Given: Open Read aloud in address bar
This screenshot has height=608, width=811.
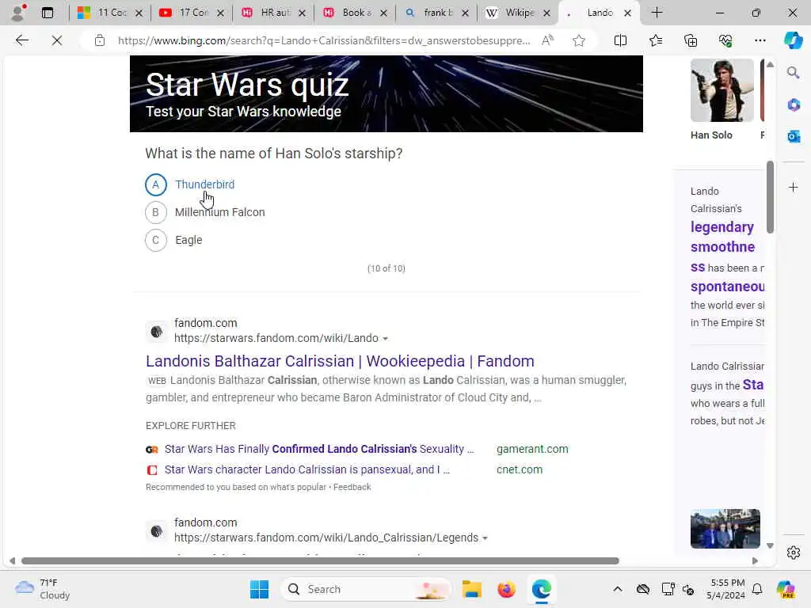Looking at the screenshot, I should [x=547, y=40].
